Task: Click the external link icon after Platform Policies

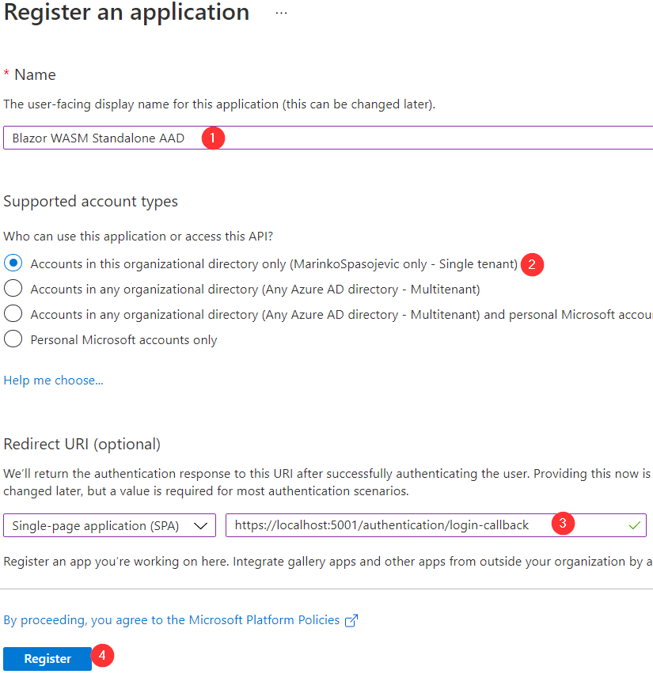Action: 351,621
